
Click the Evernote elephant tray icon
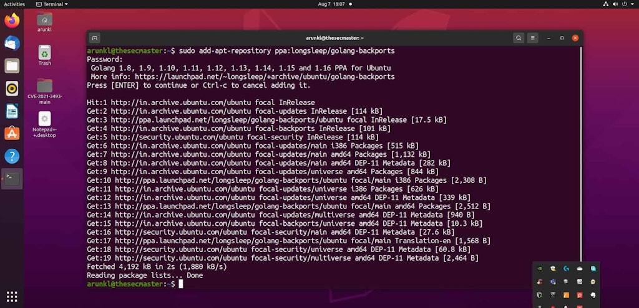click(x=593, y=295)
